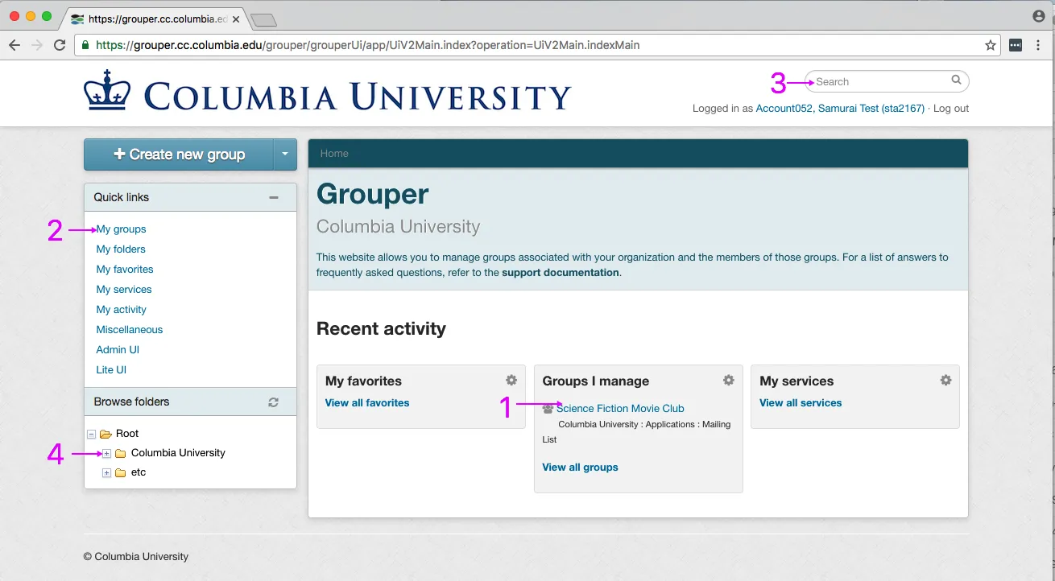Open Science Fiction Movie Club group
This screenshot has height=581, width=1055.
[x=620, y=409]
